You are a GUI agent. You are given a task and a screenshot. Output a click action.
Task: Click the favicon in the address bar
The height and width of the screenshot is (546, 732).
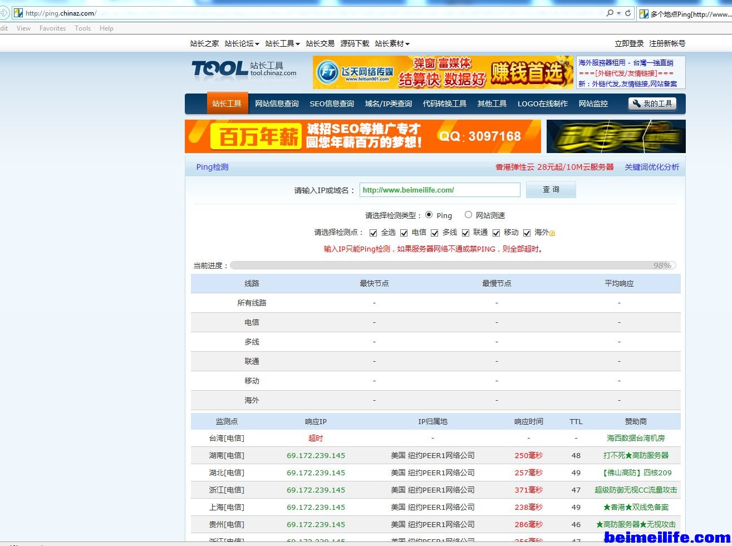coord(18,13)
